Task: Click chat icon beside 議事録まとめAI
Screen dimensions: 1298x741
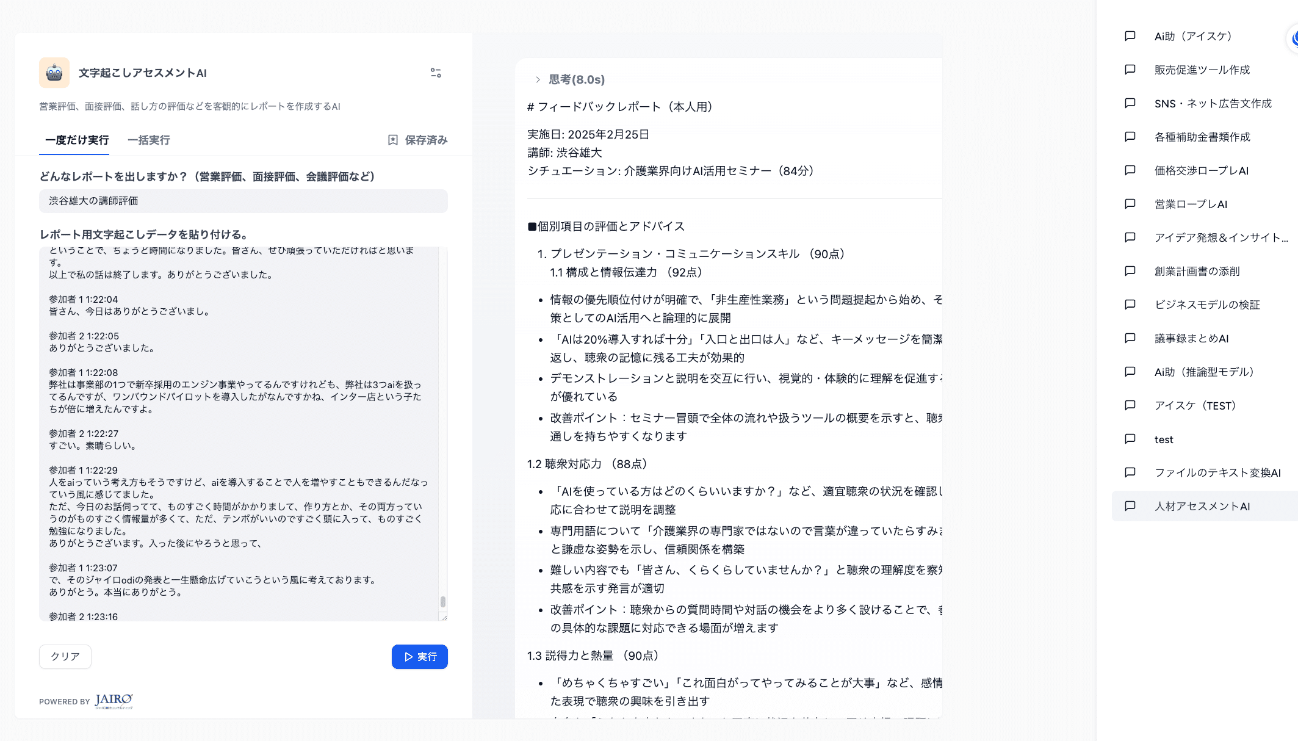Action: pos(1130,338)
